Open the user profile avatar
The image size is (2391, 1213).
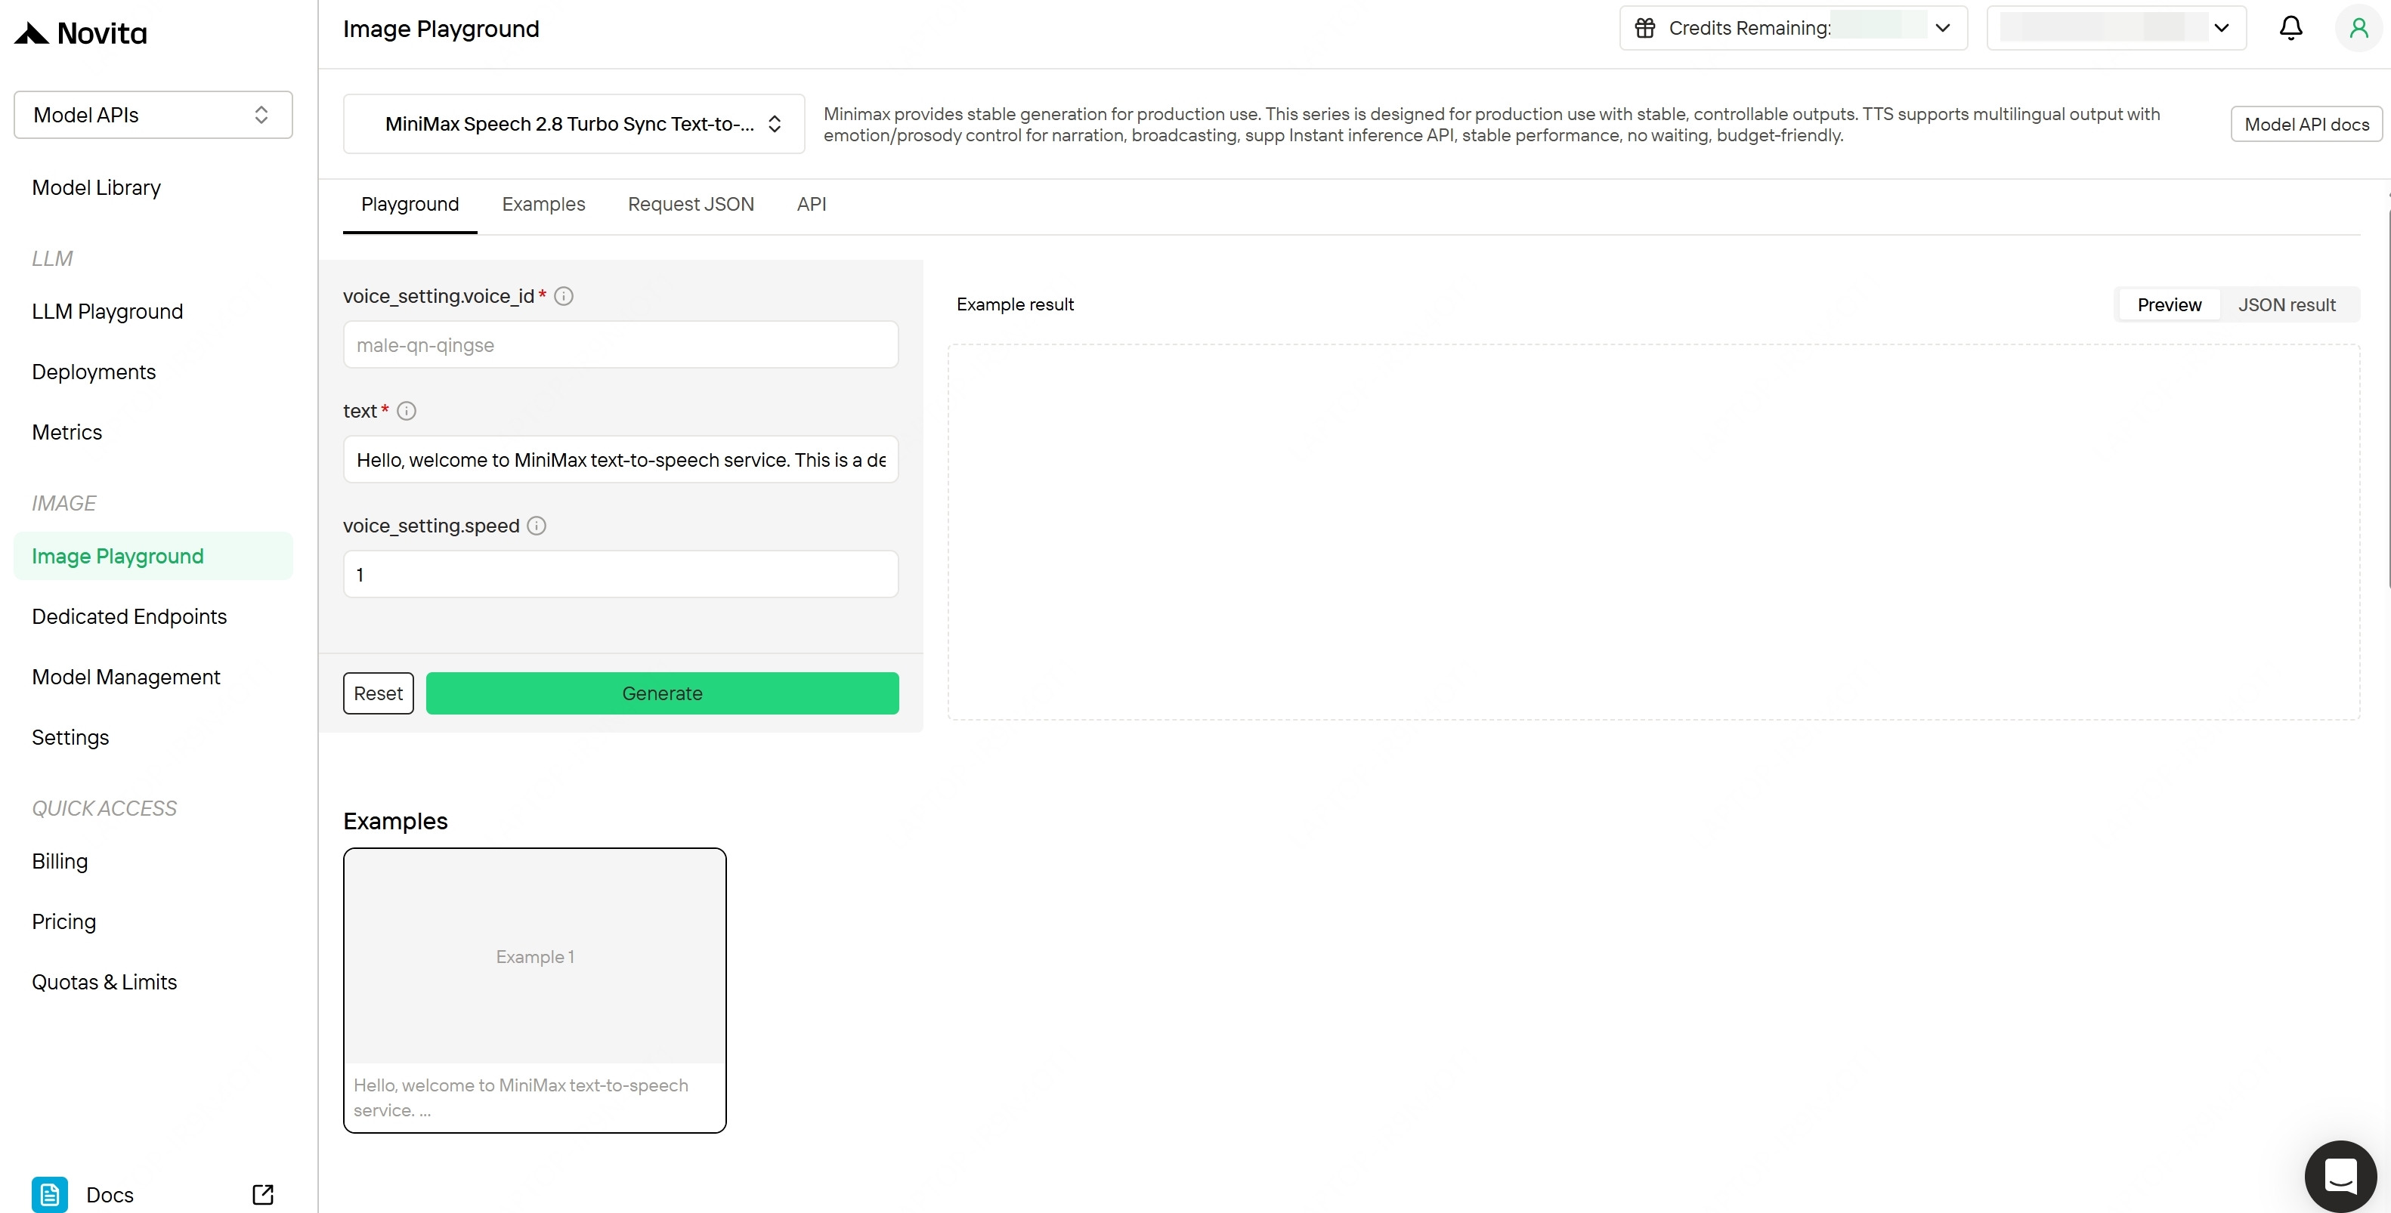click(x=2359, y=28)
